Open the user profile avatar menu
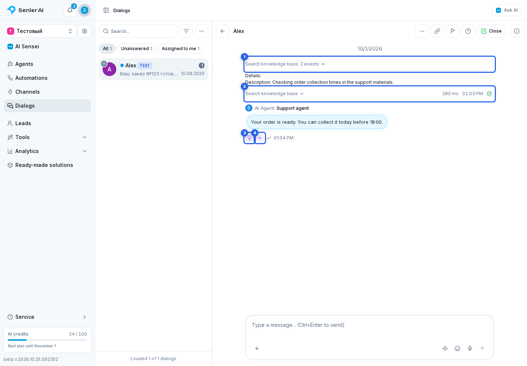 (85, 10)
